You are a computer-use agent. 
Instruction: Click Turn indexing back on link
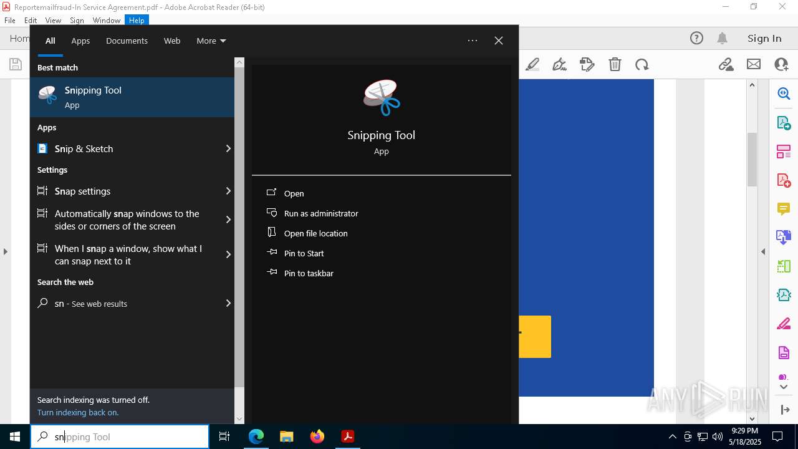(x=78, y=412)
